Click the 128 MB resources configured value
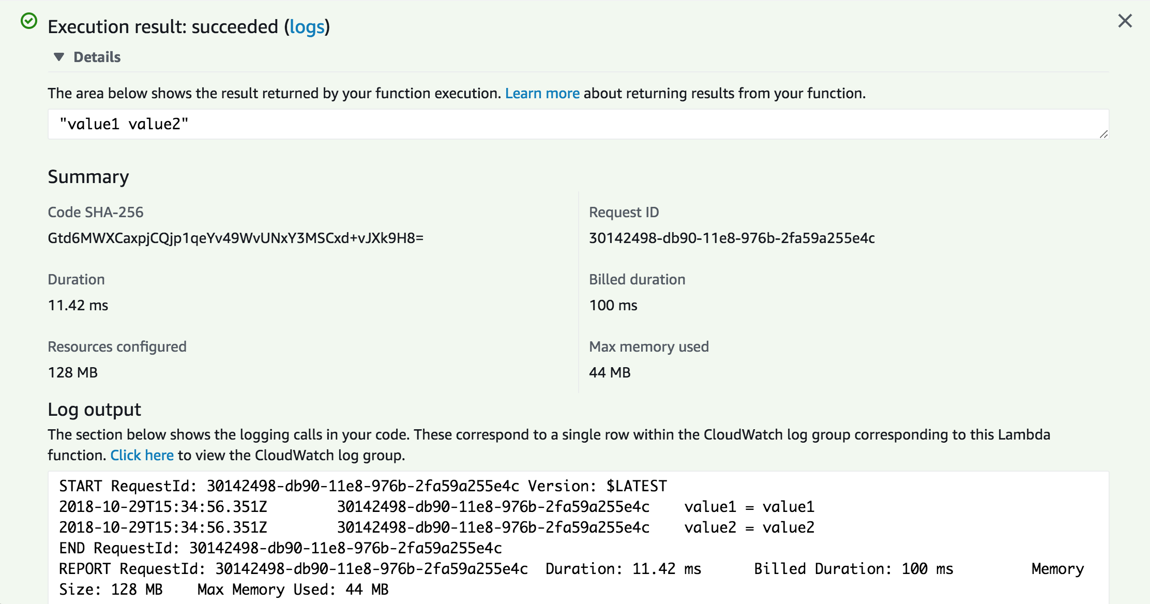The image size is (1150, 604). 73,372
